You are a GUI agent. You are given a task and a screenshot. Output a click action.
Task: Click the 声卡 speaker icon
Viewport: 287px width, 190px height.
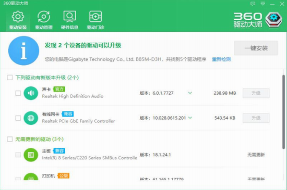(x=31, y=93)
